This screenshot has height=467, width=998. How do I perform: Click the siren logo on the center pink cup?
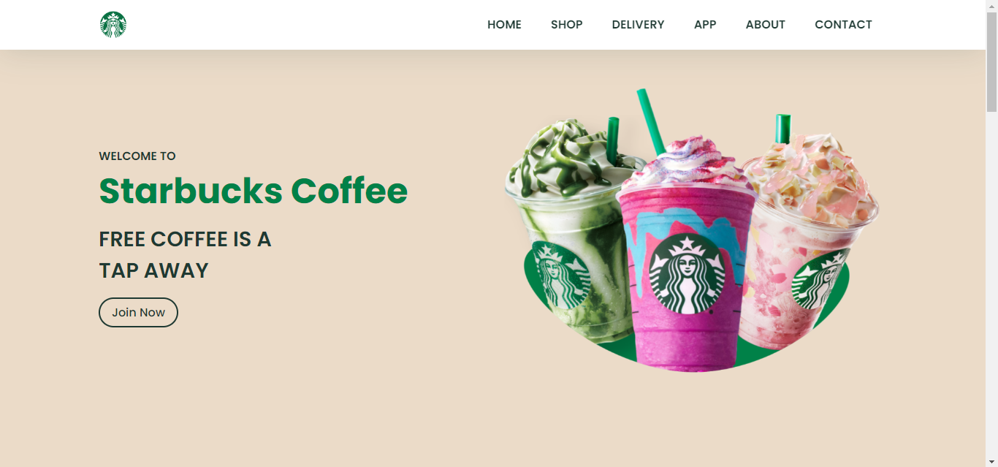point(687,276)
